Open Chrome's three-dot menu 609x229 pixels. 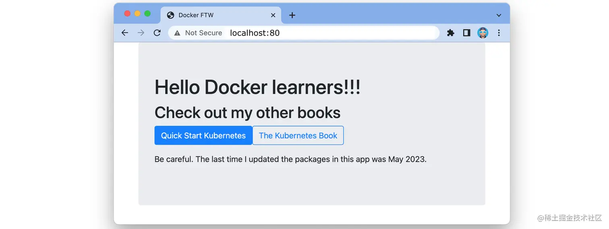(x=499, y=33)
